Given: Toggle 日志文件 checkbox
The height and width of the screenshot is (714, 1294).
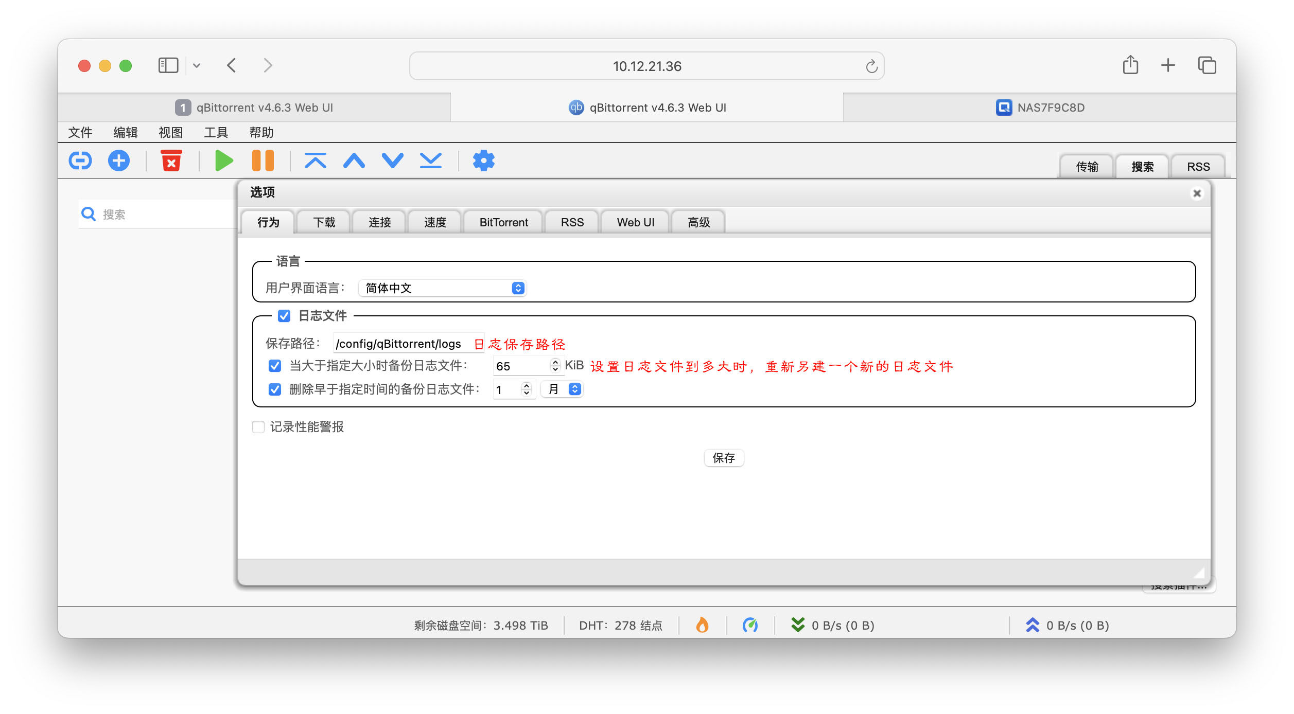Looking at the screenshot, I should pos(284,315).
